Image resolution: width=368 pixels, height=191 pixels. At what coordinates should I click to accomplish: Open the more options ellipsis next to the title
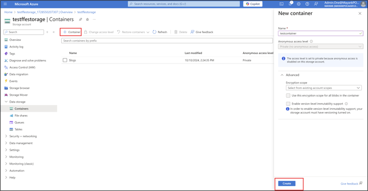[94, 20]
